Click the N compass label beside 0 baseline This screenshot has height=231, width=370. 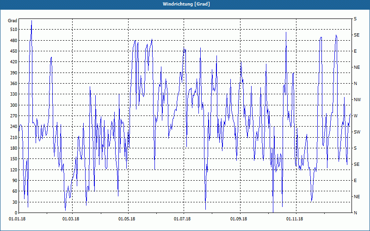click(x=355, y=213)
